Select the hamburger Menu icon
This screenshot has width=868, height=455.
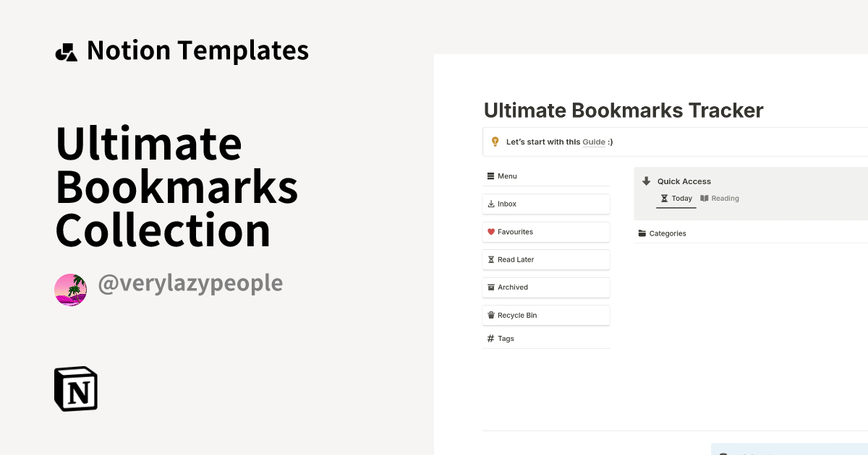(490, 175)
